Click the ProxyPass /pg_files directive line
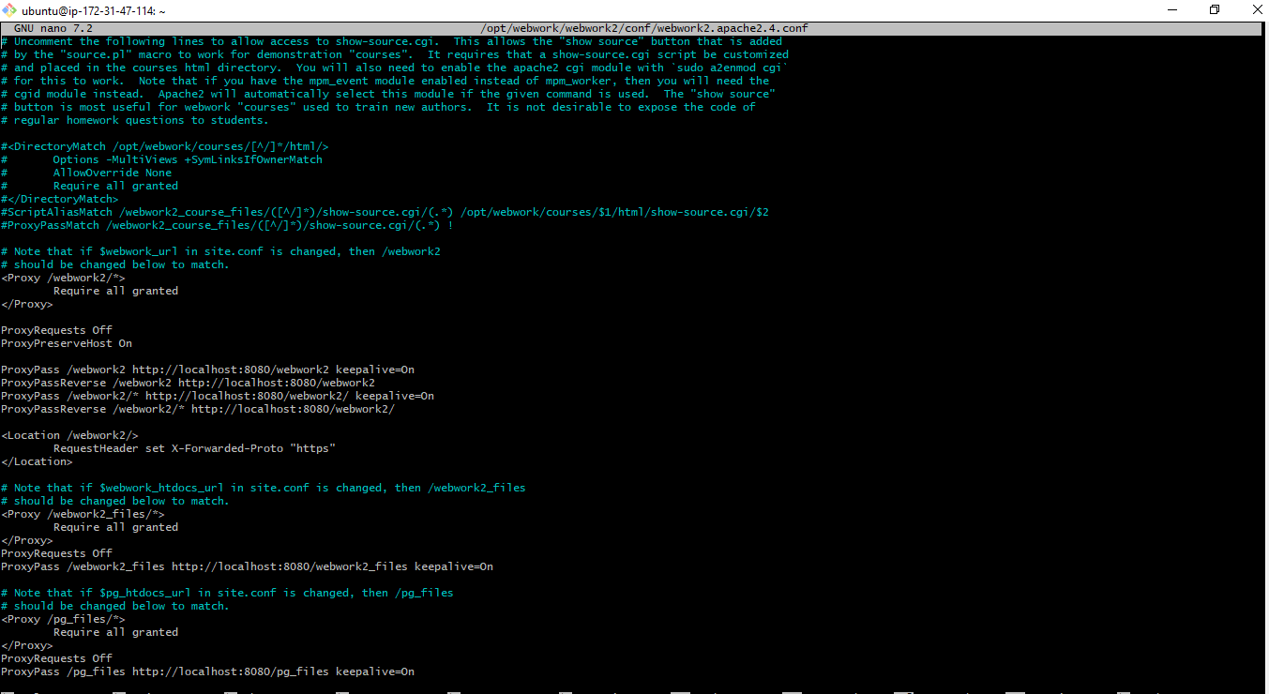Screen dimensions: 1269x694 (x=207, y=671)
